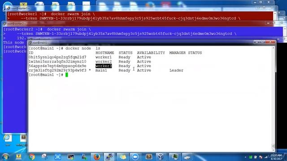Minimize the root@main1 PuTTY window
Screen dimensions: 287x161
tap(257, 42)
